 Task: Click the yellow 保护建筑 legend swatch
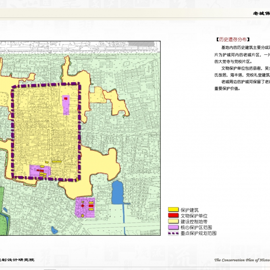[173, 210]
